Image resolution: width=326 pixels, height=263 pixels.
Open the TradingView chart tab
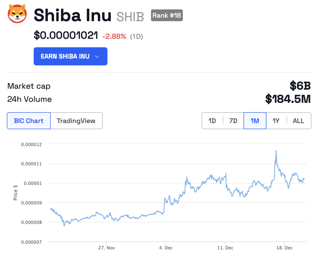tap(76, 121)
